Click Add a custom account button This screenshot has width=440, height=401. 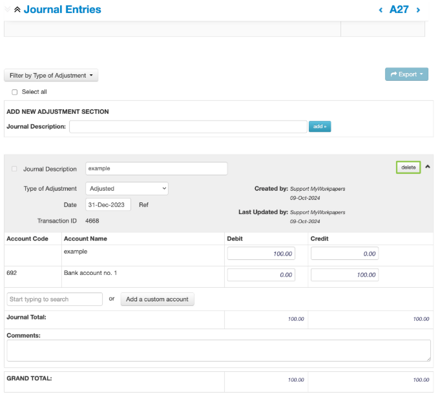pos(157,299)
